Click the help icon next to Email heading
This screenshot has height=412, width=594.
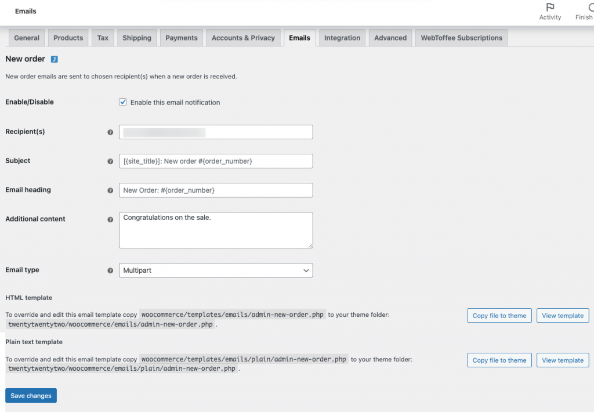point(110,191)
